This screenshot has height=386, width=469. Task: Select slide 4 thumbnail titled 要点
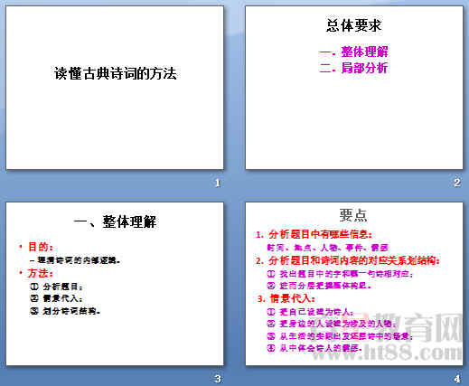(354, 284)
